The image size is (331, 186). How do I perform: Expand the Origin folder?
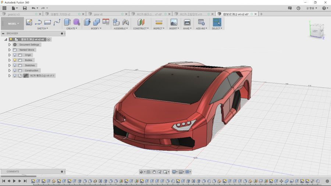pyautogui.click(x=10, y=55)
